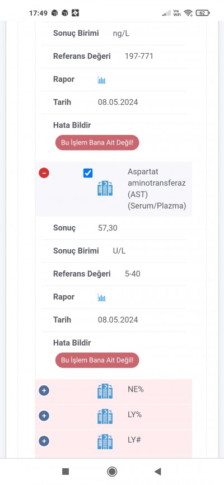224x485 pixels.
Task: Uncheck the Aspartat aminotransferaz (AST) checkbox
Action: [x=88, y=173]
